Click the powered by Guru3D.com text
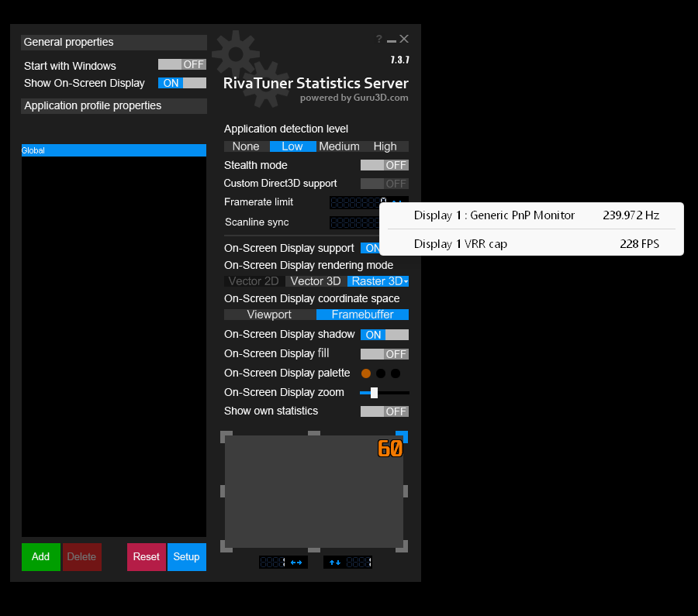 [354, 98]
